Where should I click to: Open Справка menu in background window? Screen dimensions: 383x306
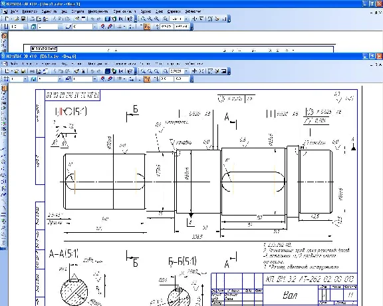(174, 11)
